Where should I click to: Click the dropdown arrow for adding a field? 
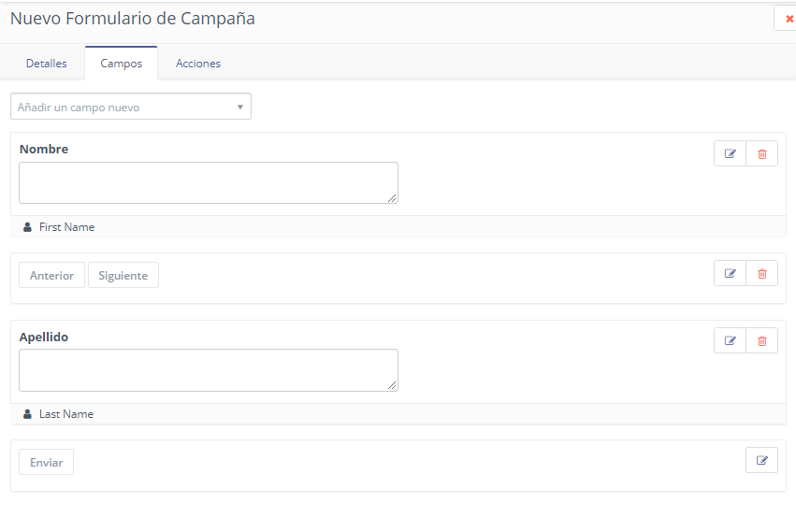pos(239,107)
